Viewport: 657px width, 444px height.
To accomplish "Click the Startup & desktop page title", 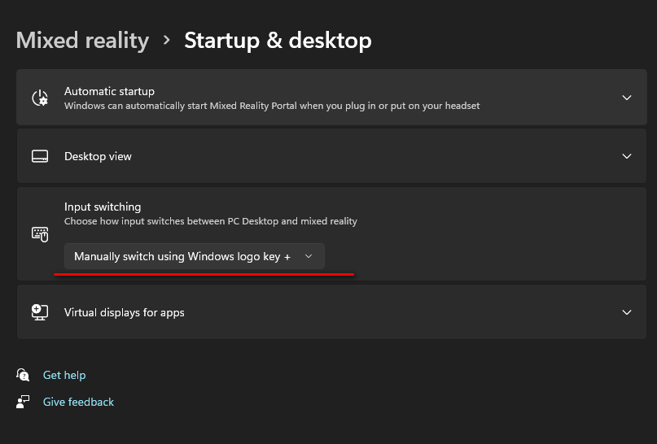I will [x=278, y=41].
